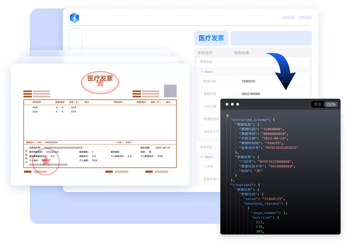Screen dimensions: 347x243
Task: Click the leftmost white dot in code window
Action: [227, 104]
